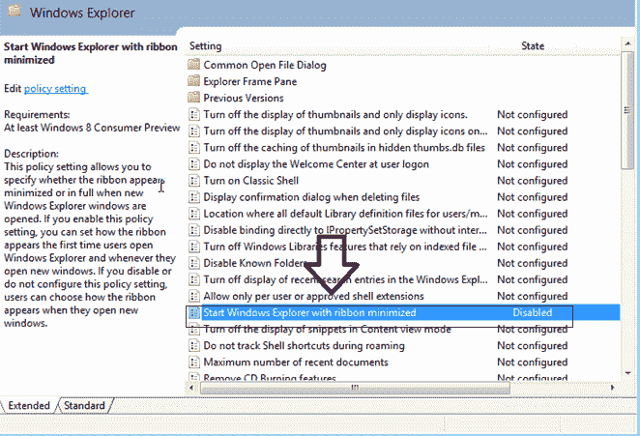Screen dimensions: 640x436
Task: Click policy icon beside display icons on... row
Action: (x=194, y=131)
